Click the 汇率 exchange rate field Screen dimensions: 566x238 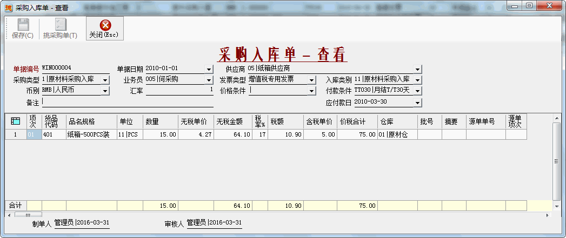179,91
